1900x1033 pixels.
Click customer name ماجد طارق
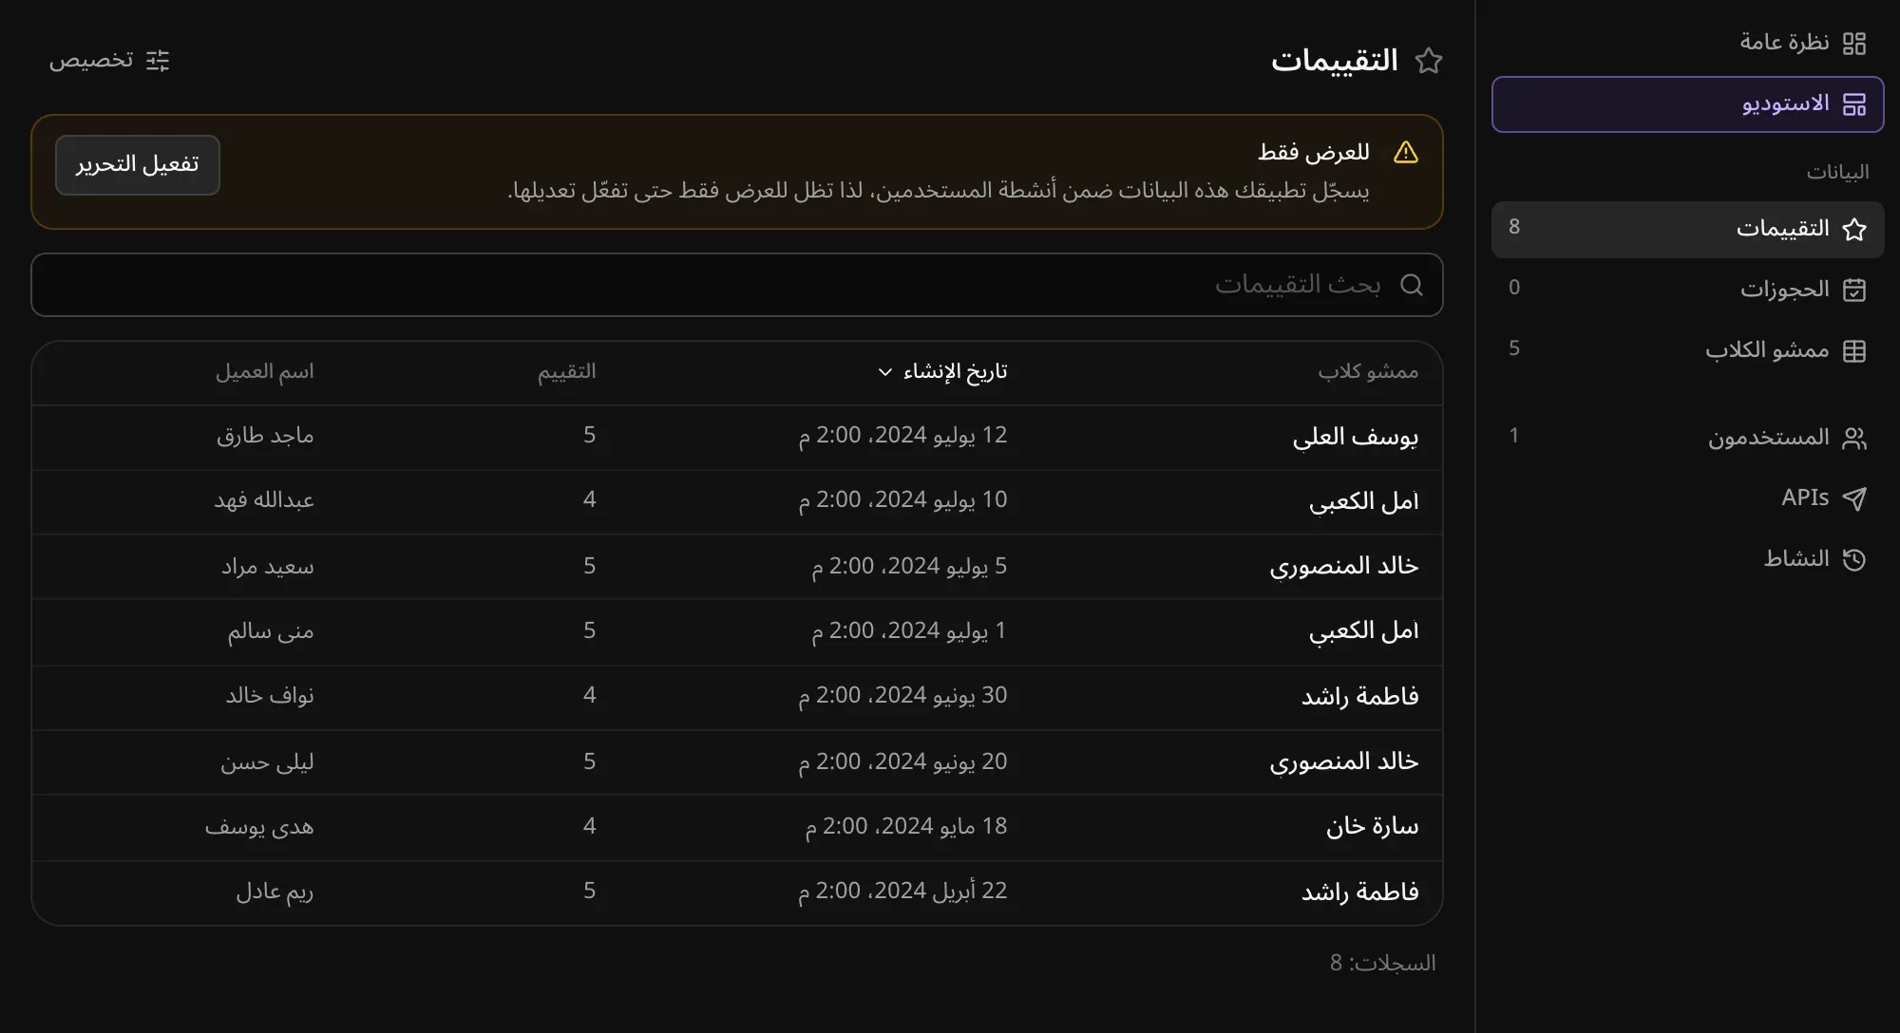(265, 436)
